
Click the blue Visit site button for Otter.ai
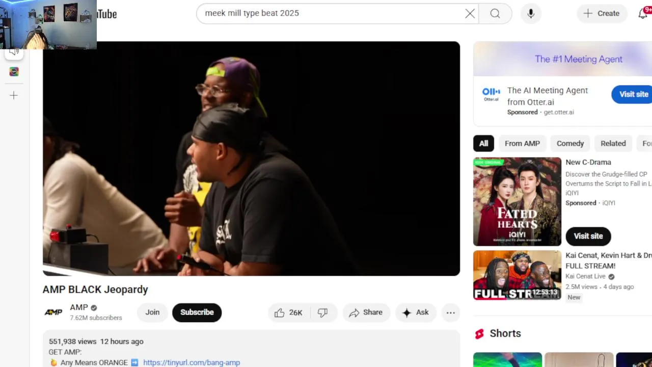[633, 94]
